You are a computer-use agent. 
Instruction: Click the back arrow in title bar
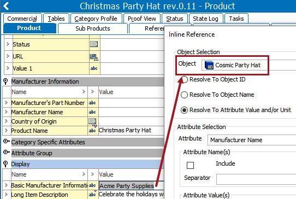pyautogui.click(x=6, y=6)
